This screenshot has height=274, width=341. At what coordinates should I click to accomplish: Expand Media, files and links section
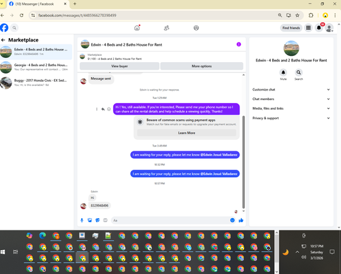coord(291,108)
